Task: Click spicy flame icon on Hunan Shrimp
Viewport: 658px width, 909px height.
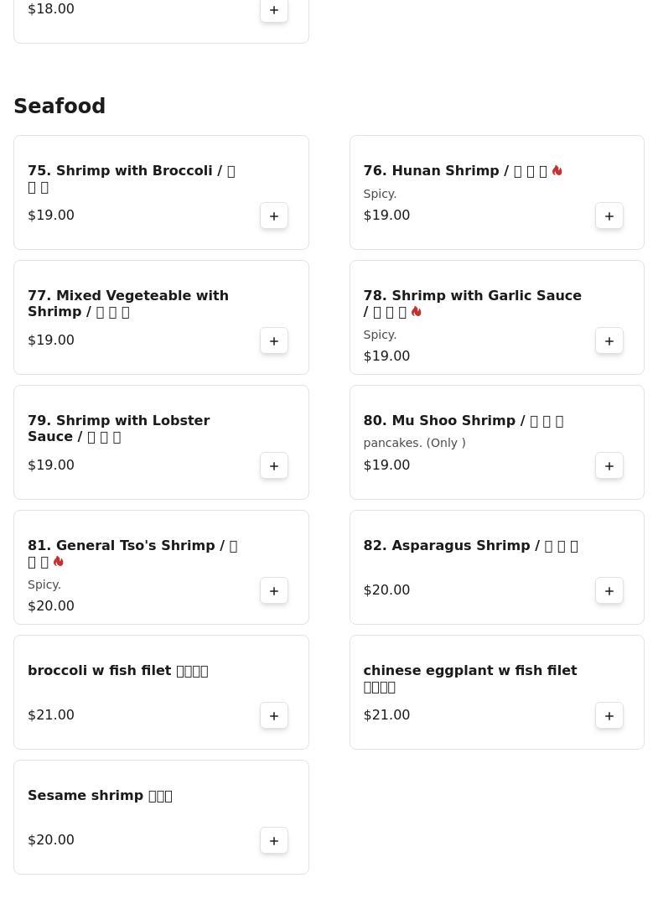Action: click(x=557, y=170)
